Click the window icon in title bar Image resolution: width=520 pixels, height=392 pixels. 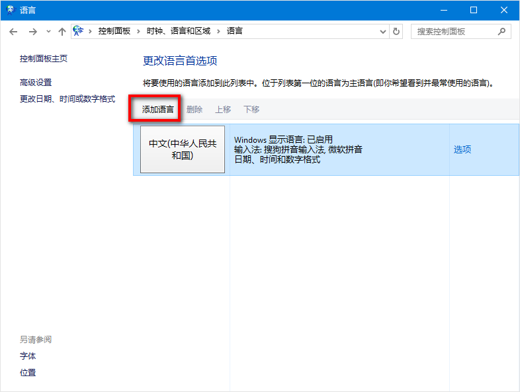(x=10, y=10)
